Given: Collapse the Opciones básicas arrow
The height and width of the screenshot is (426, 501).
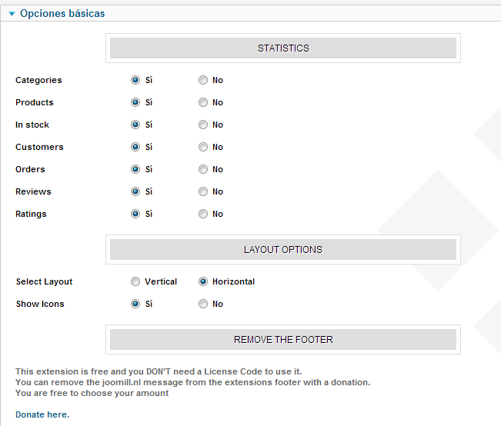Looking at the screenshot, I should click(12, 14).
